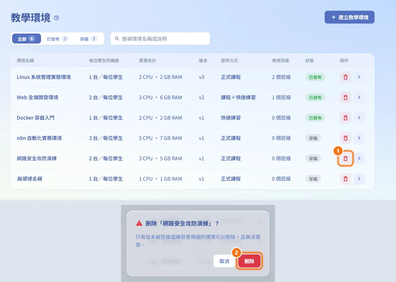Open help icon beside 教學環境 title

pyautogui.click(x=57, y=18)
